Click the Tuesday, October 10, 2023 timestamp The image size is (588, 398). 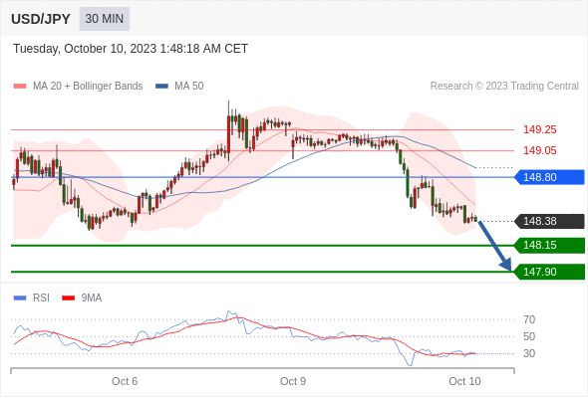click(131, 49)
